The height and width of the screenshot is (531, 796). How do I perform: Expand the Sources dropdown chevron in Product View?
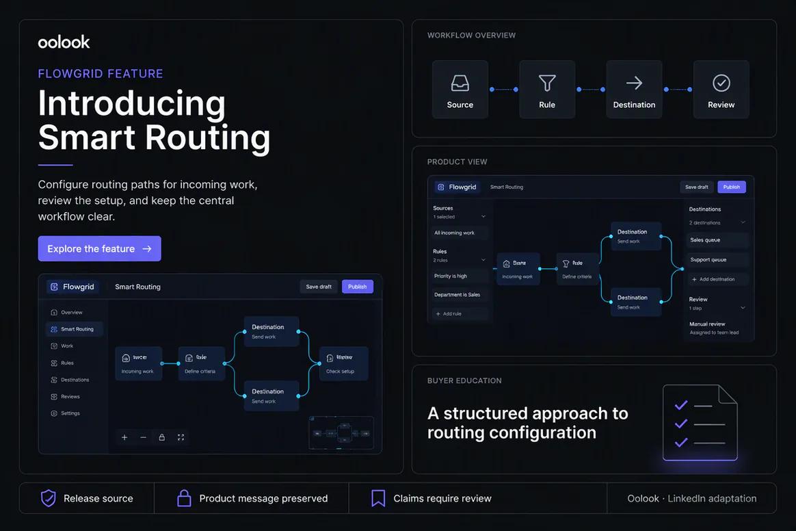point(483,216)
